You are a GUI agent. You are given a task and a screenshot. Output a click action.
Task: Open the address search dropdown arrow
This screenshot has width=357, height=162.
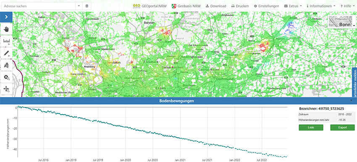[79, 6]
